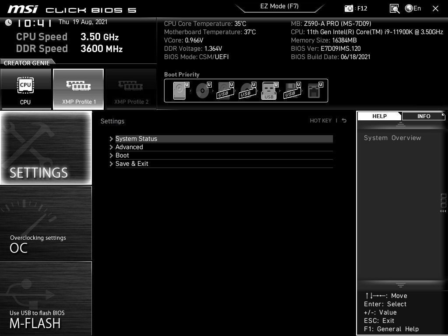Choose the USB hard disk boot device icon
This screenshot has height=336, width=448.
pos(225,91)
